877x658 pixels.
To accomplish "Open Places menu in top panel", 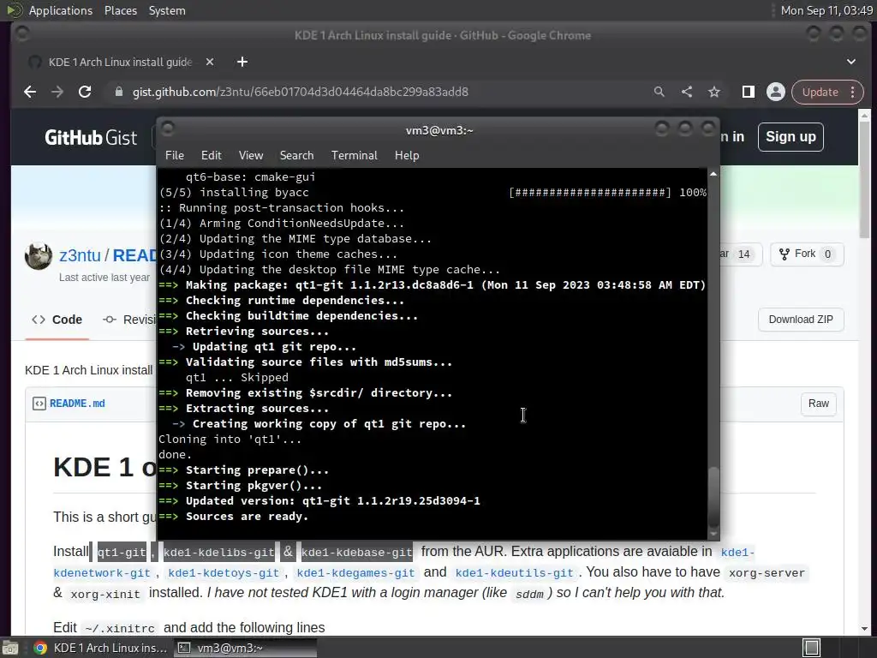I will (120, 10).
